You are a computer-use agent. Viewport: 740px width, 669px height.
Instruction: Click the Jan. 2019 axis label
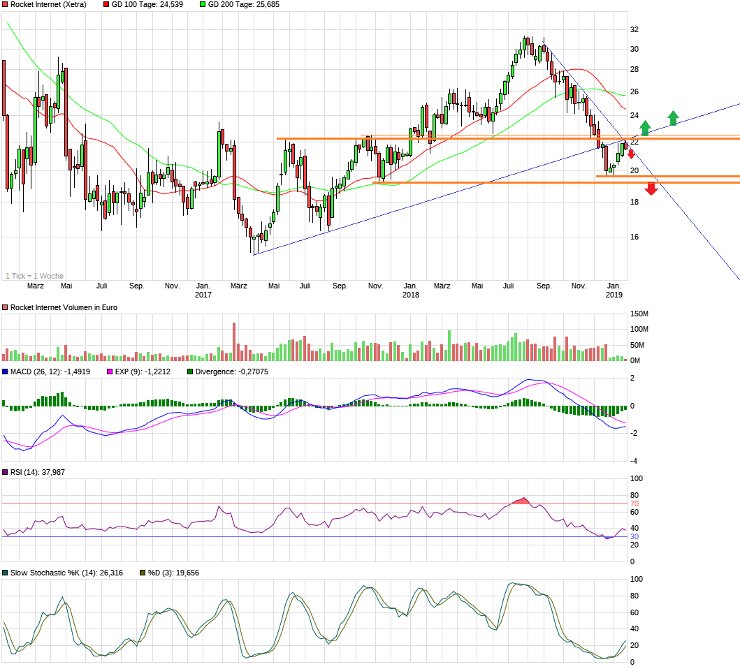(x=615, y=290)
